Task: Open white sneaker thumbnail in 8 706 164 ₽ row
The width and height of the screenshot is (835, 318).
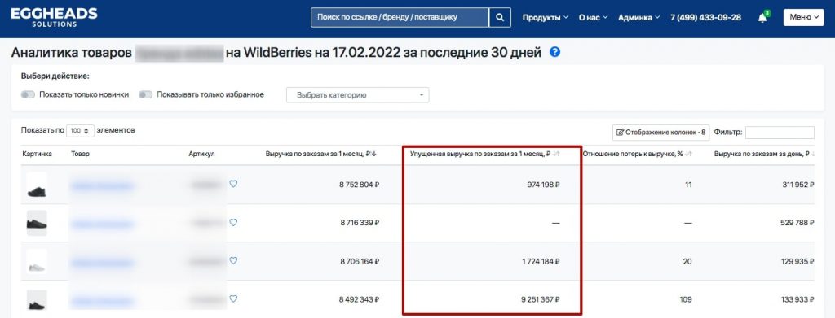Action: coord(37,262)
